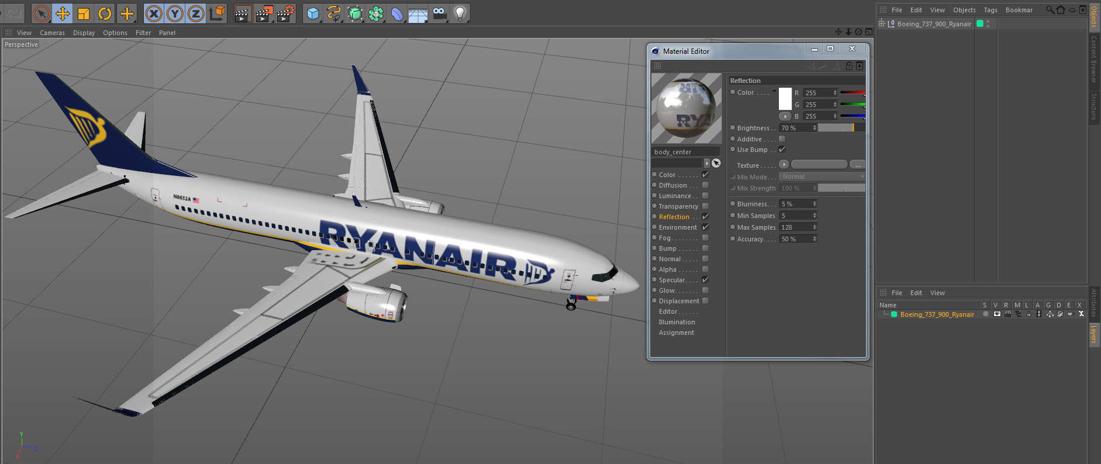Click the home icon in Object Manager
The height and width of the screenshot is (464, 1101).
[1061, 9]
